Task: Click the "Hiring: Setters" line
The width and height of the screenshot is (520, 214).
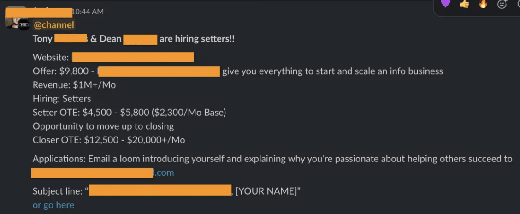Action: [62, 99]
